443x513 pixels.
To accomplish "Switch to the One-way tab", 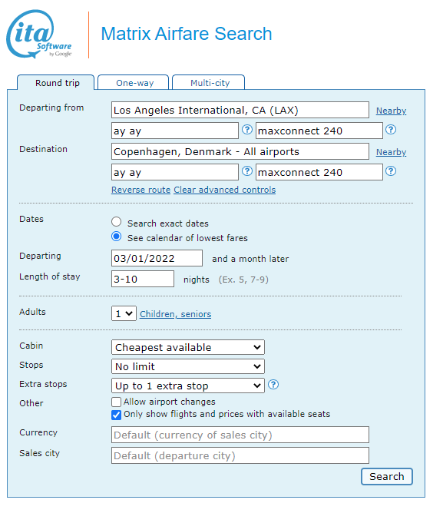I will pos(134,82).
